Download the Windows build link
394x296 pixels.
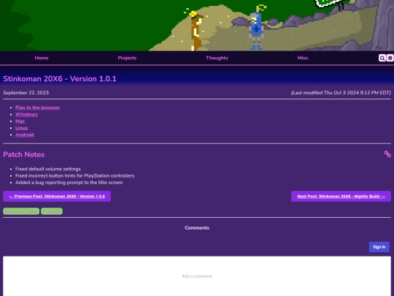point(26,114)
